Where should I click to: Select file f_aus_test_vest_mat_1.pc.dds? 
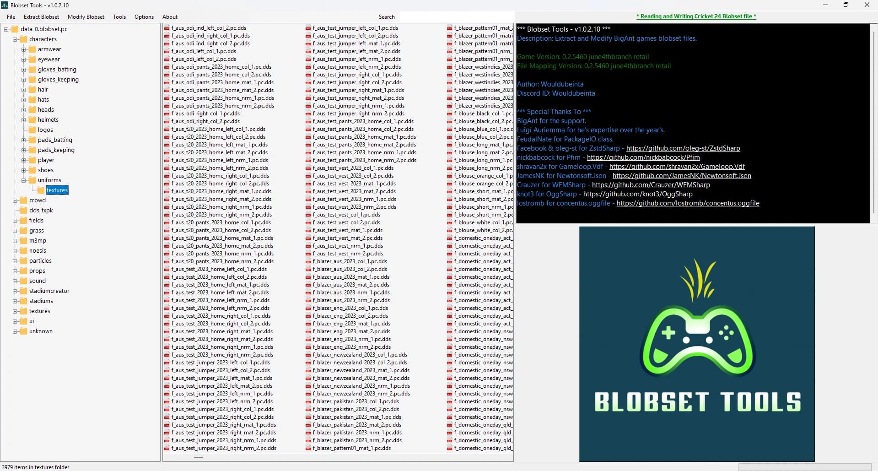(x=348, y=230)
